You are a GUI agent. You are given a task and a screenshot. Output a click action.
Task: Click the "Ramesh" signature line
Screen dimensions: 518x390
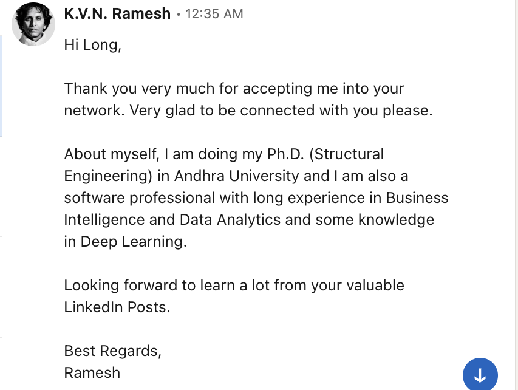92,373
